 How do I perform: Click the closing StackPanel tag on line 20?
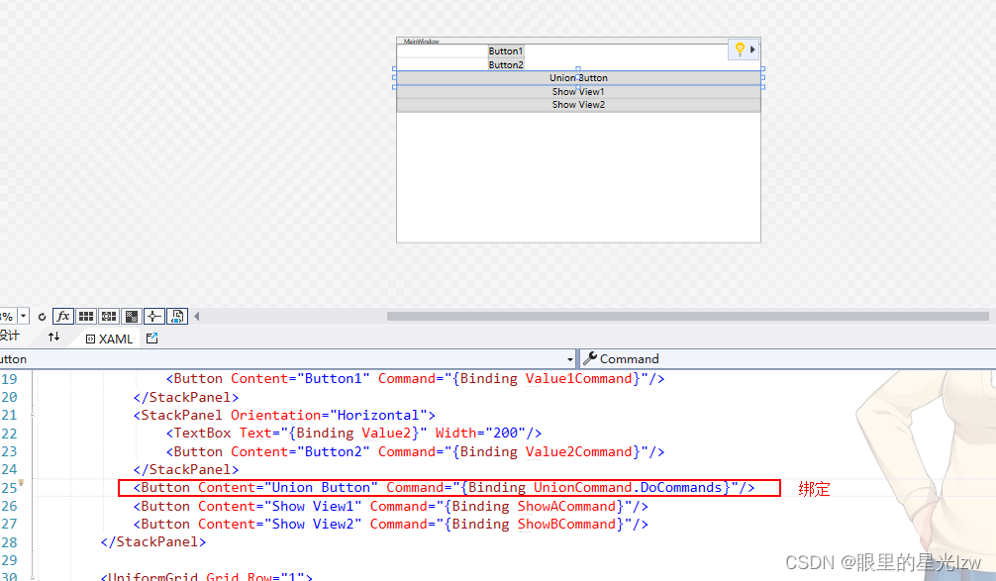(186, 398)
